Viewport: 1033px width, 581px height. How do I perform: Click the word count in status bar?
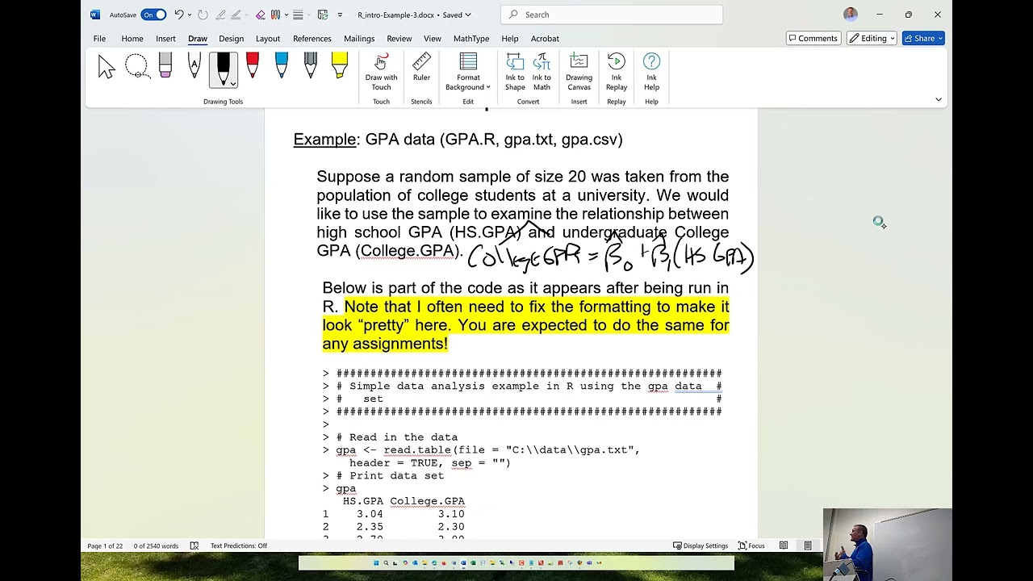point(156,545)
